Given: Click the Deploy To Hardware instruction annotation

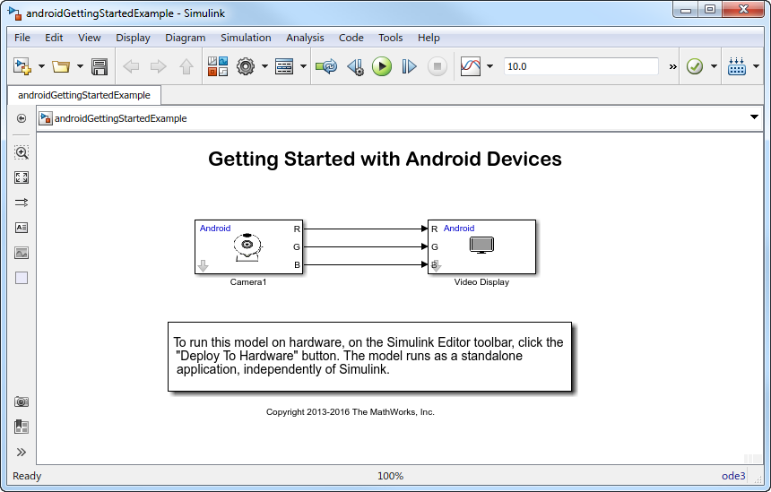Looking at the screenshot, I should tap(369, 357).
